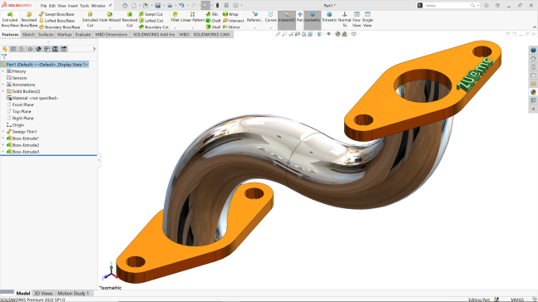Use the Intersect feature
The height and width of the screenshot is (302, 538).
pyautogui.click(x=234, y=21)
